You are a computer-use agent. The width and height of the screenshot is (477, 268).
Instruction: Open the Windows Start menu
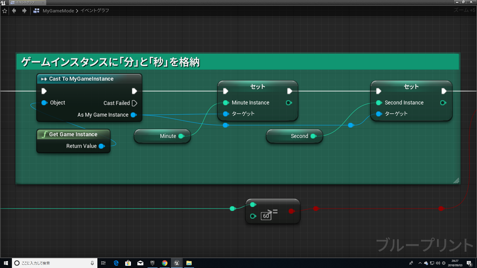point(6,263)
